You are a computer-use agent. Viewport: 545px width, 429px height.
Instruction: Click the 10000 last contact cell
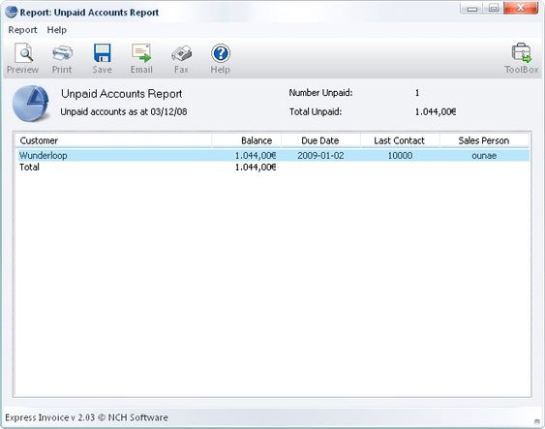click(x=400, y=155)
